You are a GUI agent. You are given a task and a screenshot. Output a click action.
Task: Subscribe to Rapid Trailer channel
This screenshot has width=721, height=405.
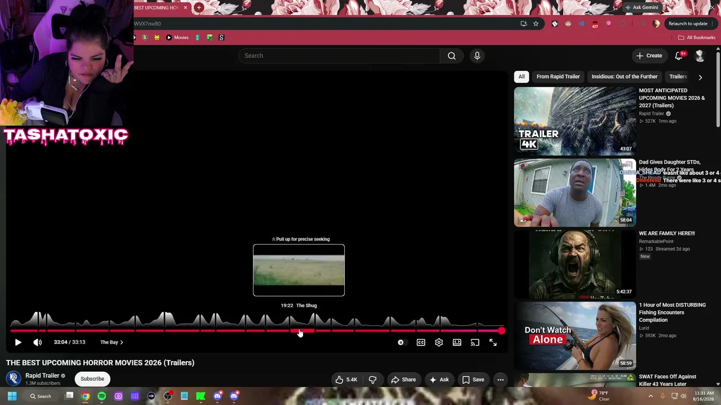(92, 379)
